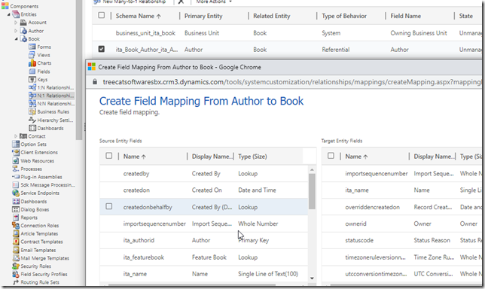This screenshot has width=485, height=289.
Task: Click scroll down arrow in source fields list
Action: tap(312, 278)
